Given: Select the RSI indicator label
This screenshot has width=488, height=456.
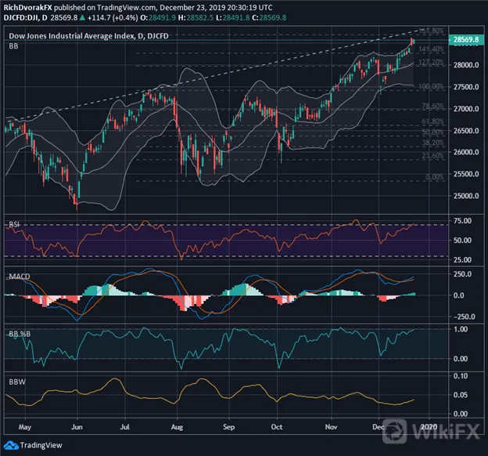Looking at the screenshot, I should [14, 224].
